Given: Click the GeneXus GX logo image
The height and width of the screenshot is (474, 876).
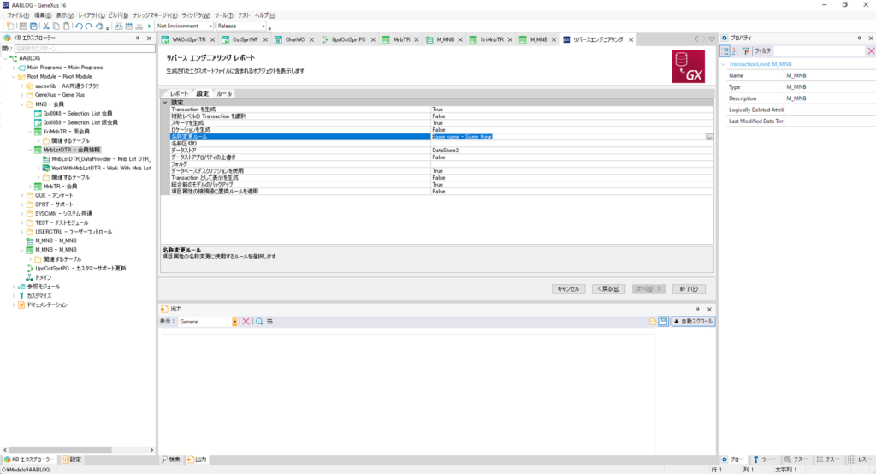Looking at the screenshot, I should tap(689, 67).
